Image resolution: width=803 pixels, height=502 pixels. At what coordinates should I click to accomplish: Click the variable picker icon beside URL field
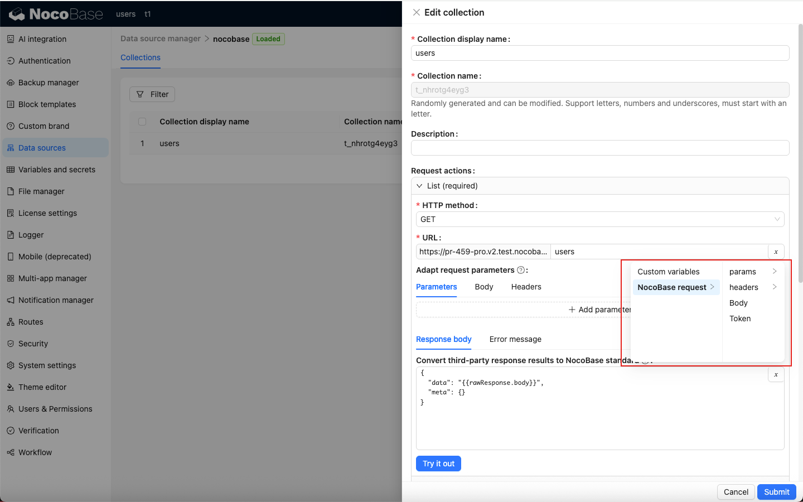point(776,252)
